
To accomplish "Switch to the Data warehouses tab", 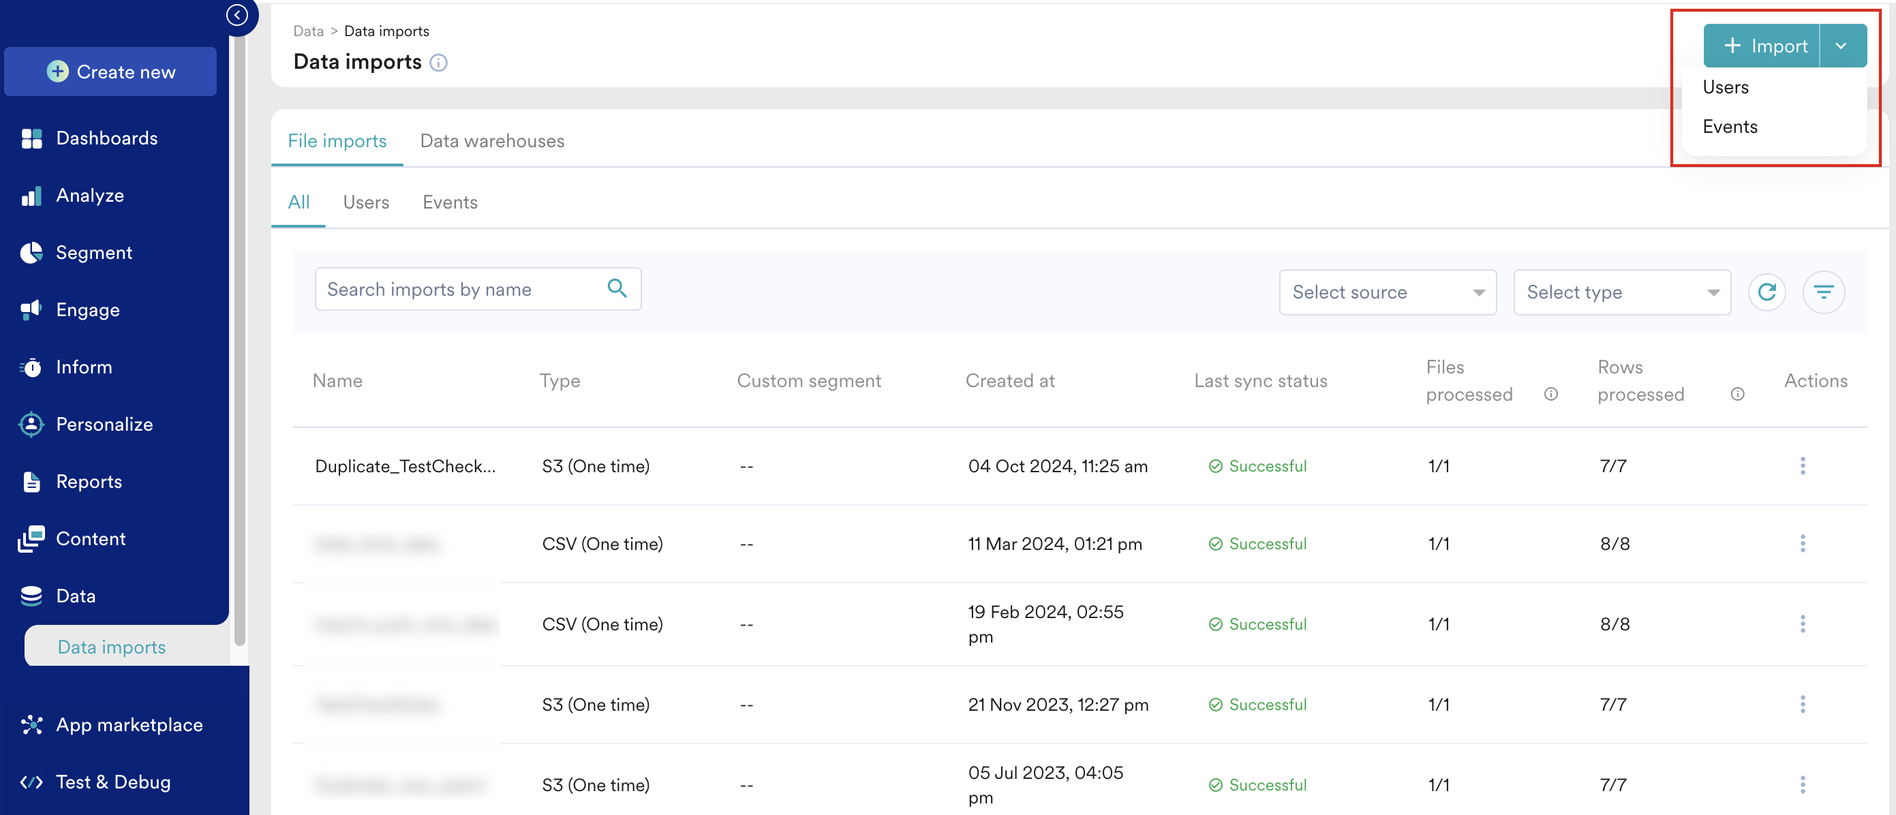I will point(491,140).
